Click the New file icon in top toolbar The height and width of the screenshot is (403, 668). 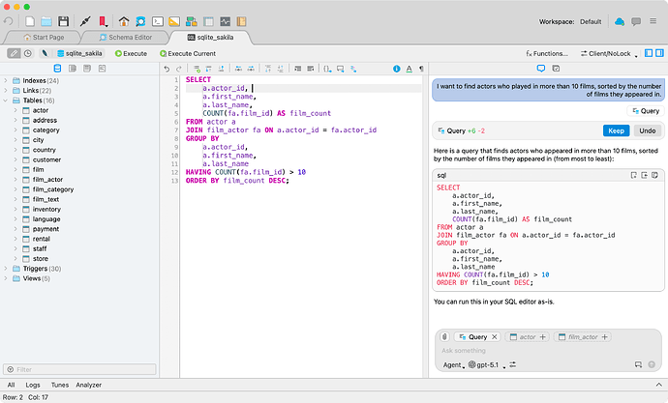pos(30,21)
